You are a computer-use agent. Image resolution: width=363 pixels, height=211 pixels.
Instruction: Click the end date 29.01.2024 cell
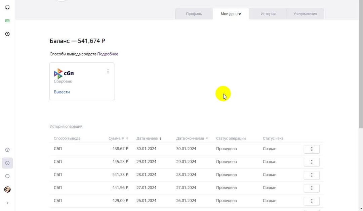186,162
